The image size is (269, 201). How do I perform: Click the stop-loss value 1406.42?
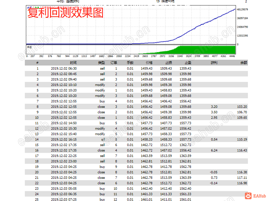pos(166,101)
